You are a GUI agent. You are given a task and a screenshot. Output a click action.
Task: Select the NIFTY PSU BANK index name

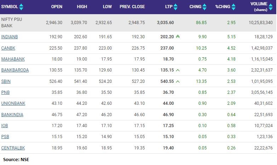pos(12,22)
